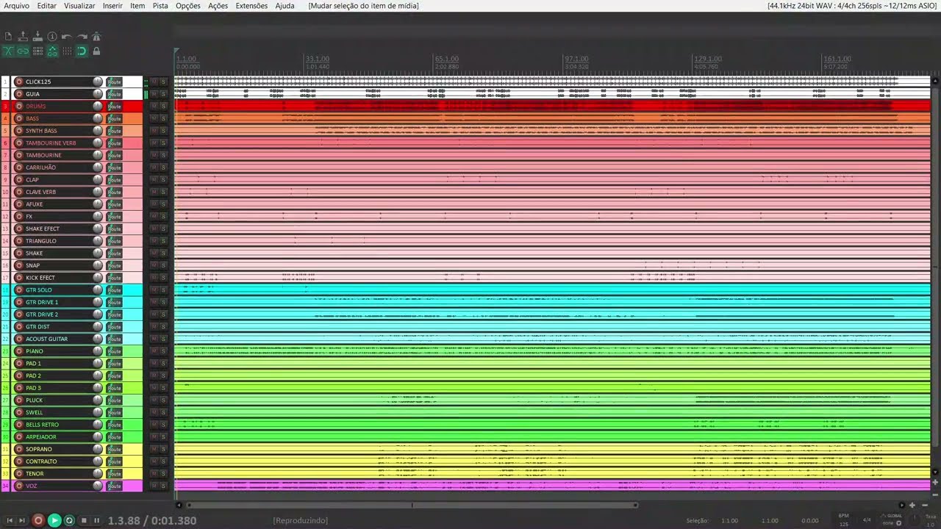Click the audio device info in the title bar
This screenshot has height=529, width=941.
point(852,6)
